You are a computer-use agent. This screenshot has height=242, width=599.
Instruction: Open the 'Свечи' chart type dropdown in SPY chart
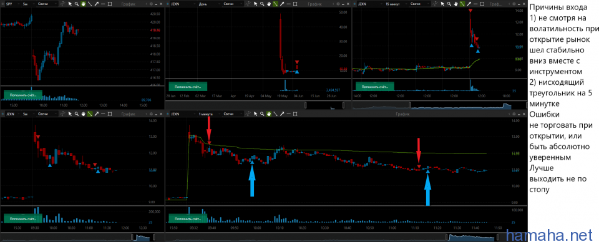(47, 4)
